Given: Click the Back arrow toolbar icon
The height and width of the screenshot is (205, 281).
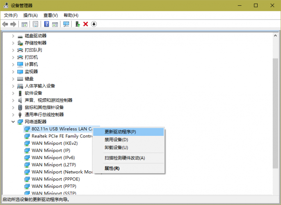Looking at the screenshot, I should [x=5, y=24].
